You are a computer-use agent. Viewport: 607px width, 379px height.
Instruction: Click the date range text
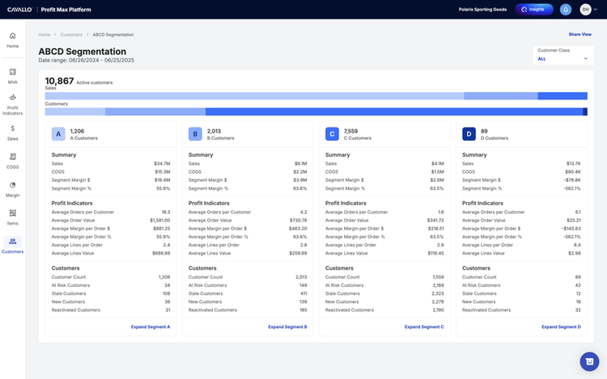(x=87, y=61)
